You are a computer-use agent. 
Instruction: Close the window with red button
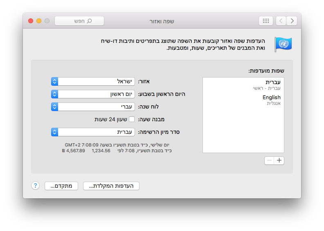click(x=31, y=21)
